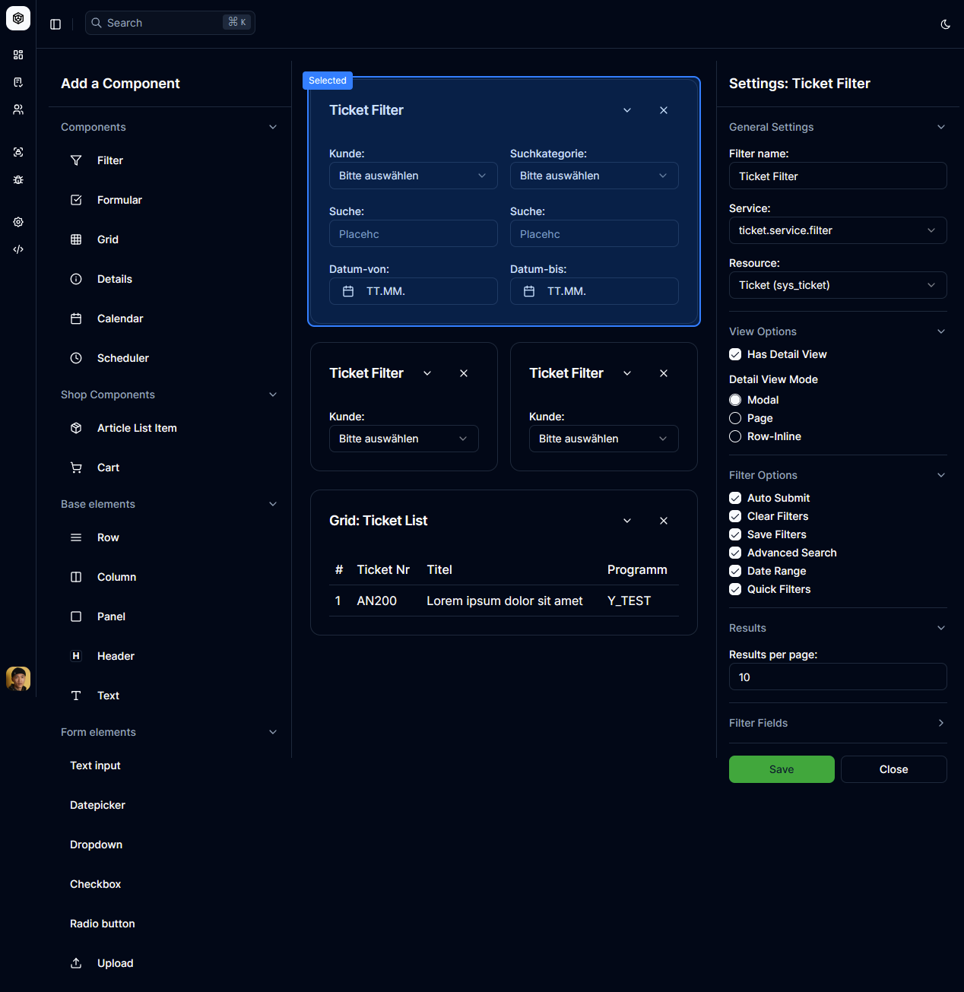Toggle dark mode moon icon
Viewport: 964px width, 992px height.
(x=945, y=24)
